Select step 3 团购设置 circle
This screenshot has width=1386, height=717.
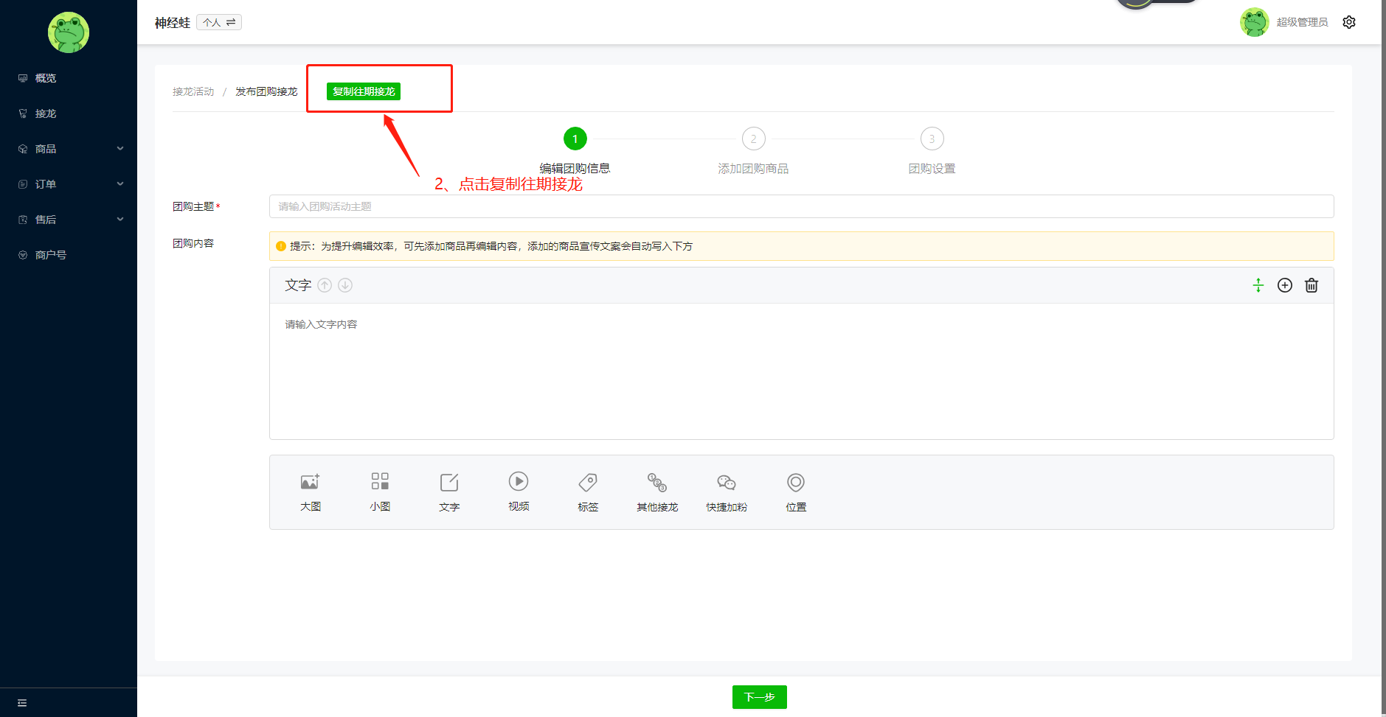[x=932, y=139]
